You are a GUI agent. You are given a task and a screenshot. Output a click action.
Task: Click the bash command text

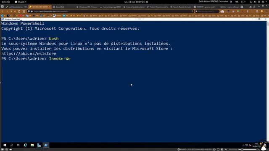coord(54,39)
